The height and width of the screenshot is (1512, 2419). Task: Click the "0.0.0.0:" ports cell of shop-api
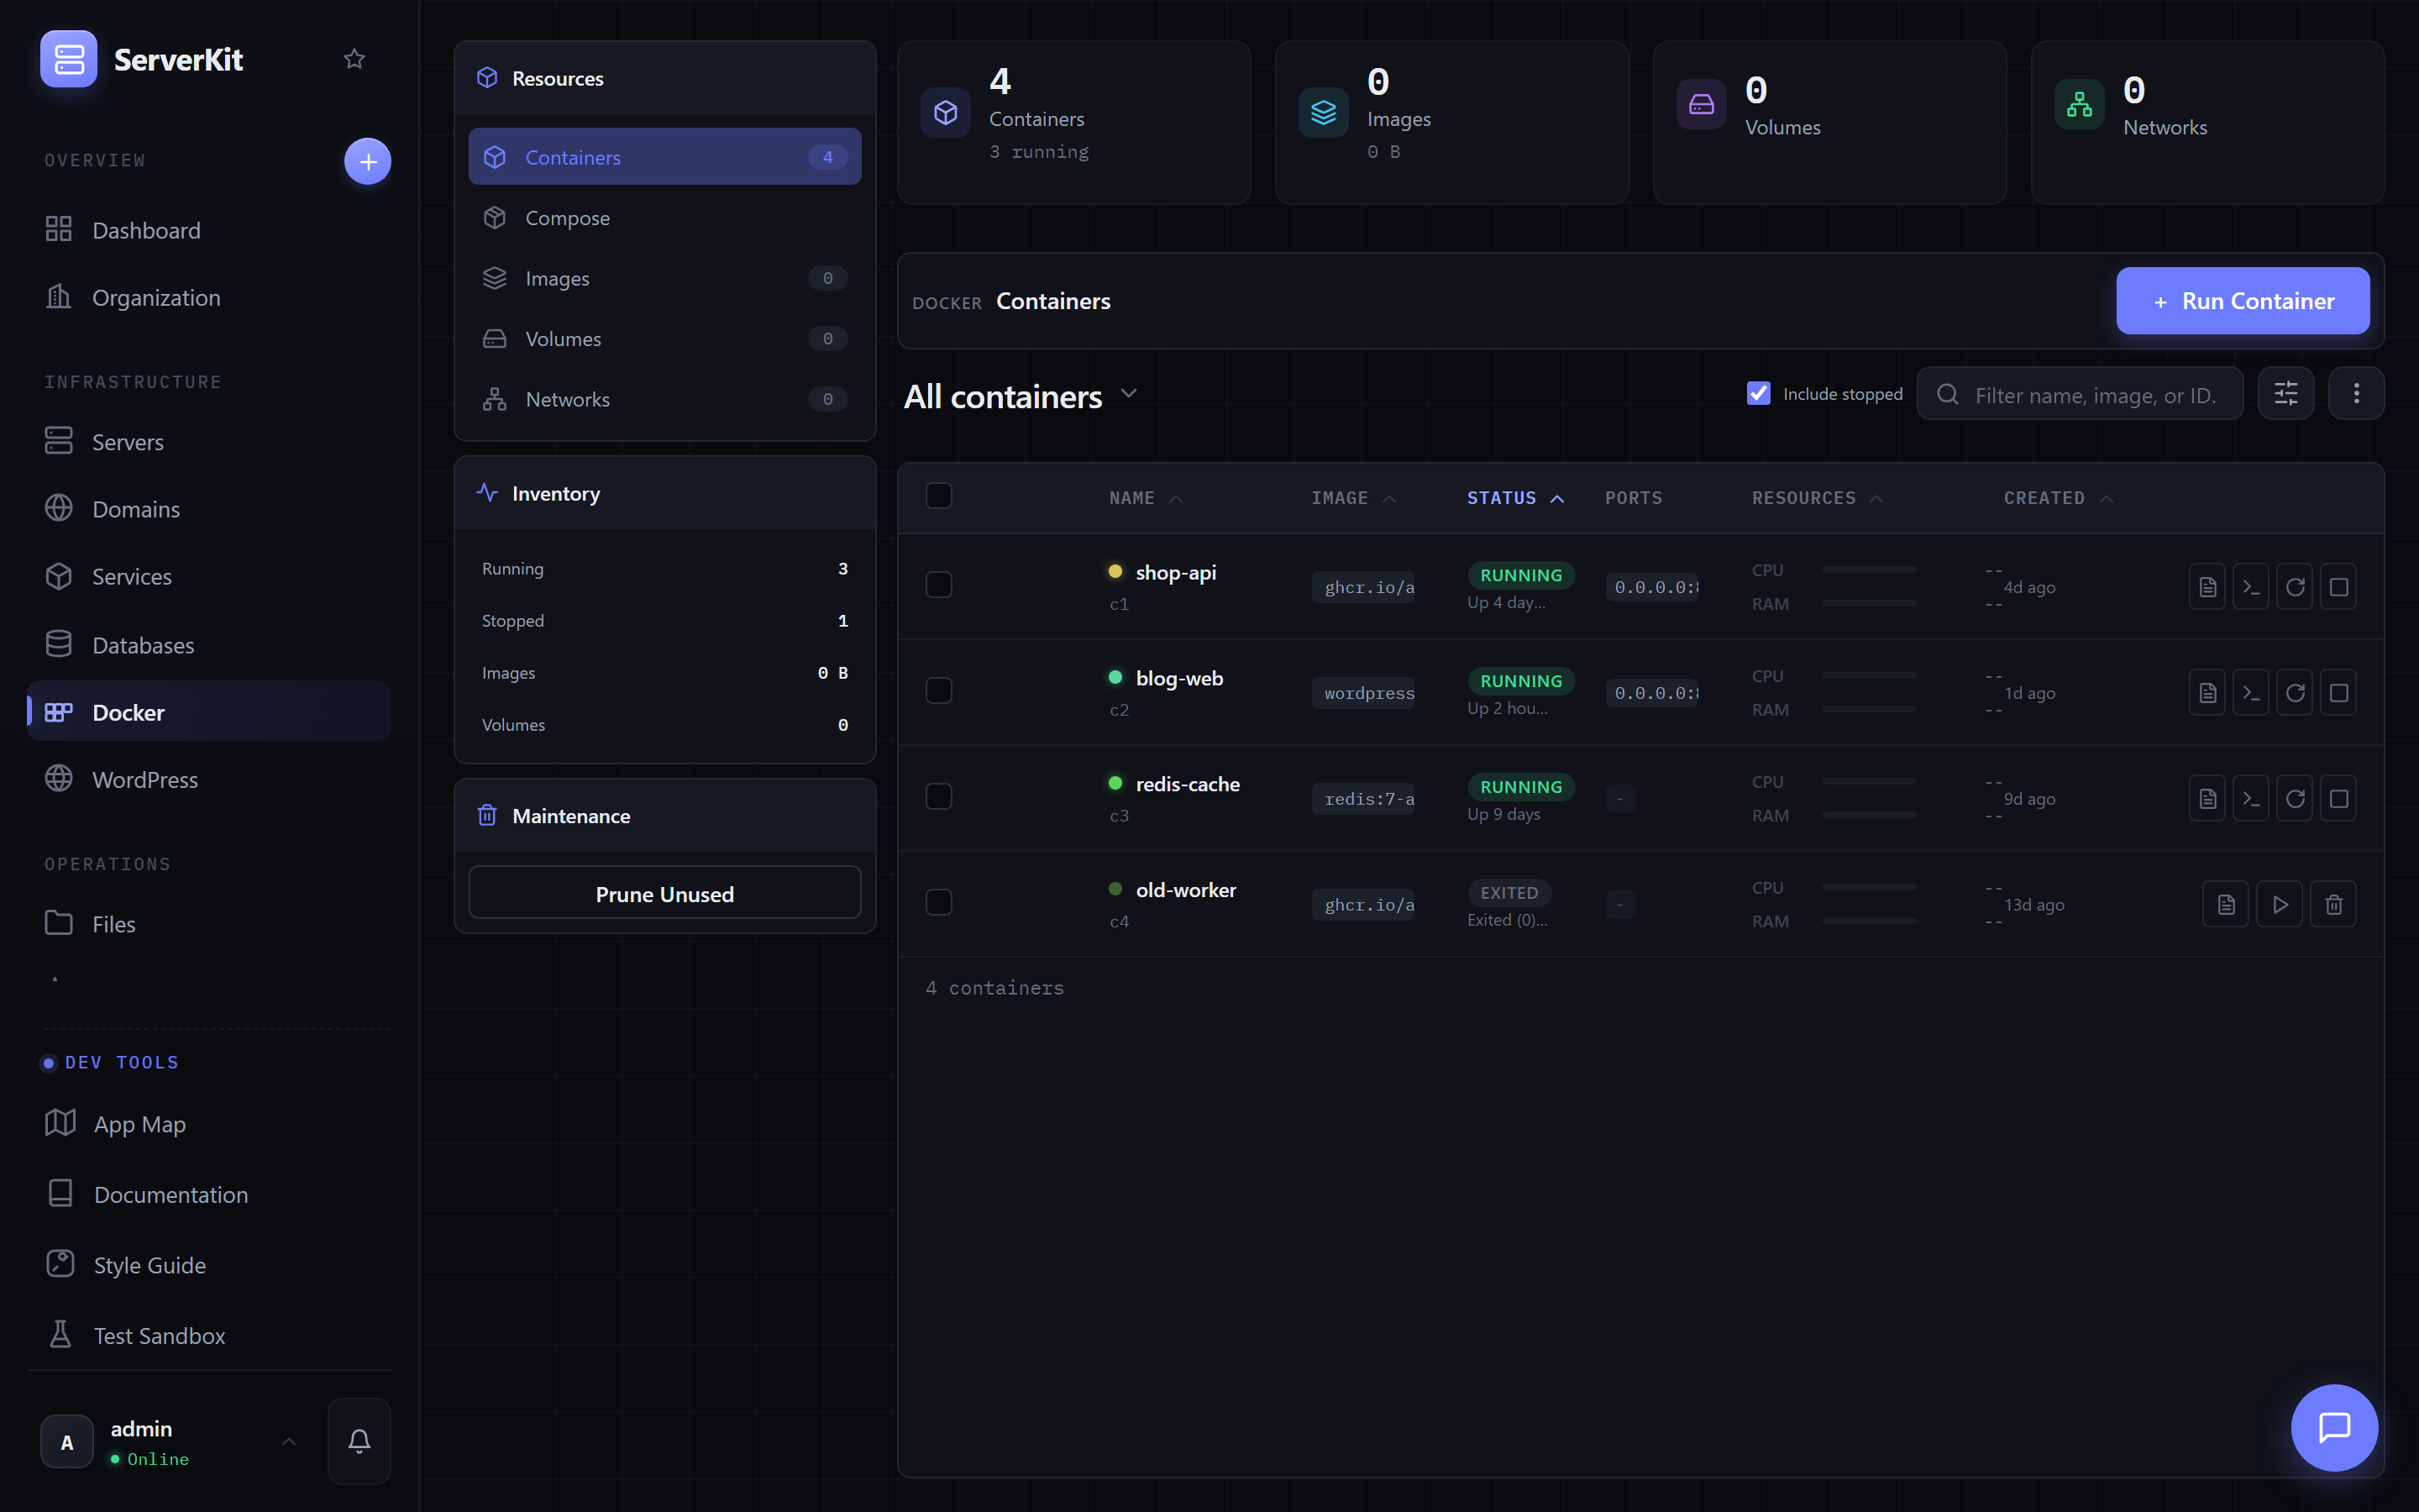1652,587
